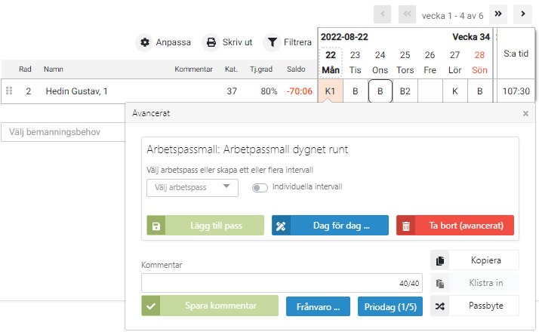Click the Passbyte shuffle icon
This screenshot has width=539, height=332.
coord(440,306)
